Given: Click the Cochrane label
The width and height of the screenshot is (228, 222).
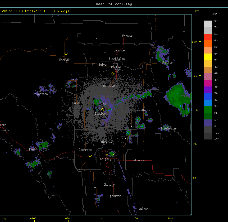Looking at the screenshot, I should (85, 150).
